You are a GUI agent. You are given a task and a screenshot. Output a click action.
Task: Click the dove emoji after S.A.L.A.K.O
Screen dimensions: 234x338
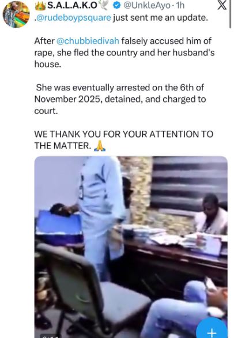pyautogui.click(x=104, y=6)
